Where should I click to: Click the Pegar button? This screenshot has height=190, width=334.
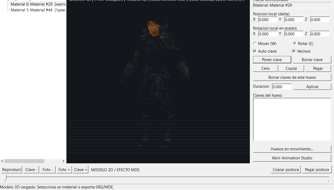click(318, 68)
